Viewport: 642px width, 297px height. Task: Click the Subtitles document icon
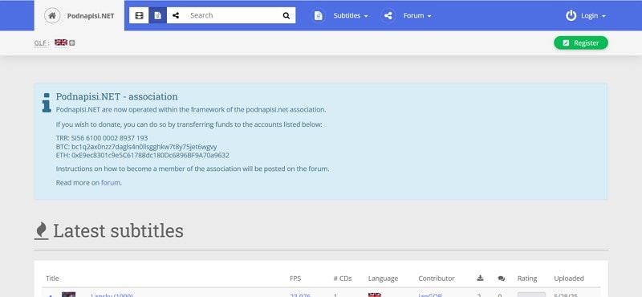coord(318,15)
